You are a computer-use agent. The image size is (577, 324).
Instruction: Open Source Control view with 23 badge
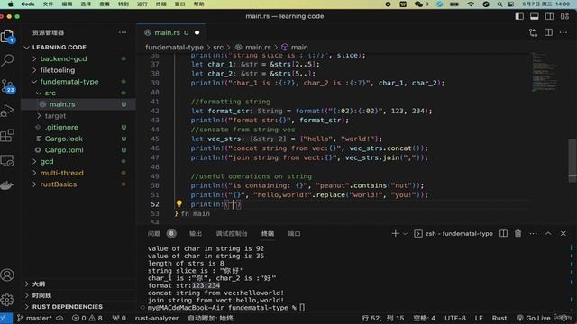click(7, 85)
